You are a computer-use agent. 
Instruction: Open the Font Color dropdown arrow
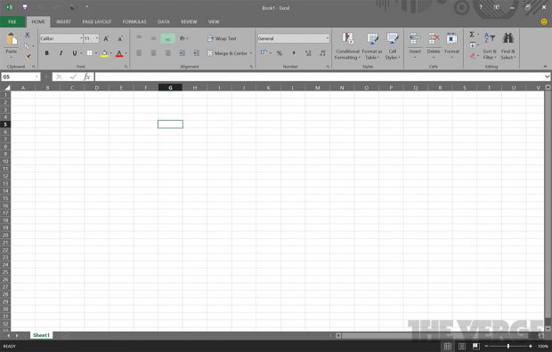(126, 53)
